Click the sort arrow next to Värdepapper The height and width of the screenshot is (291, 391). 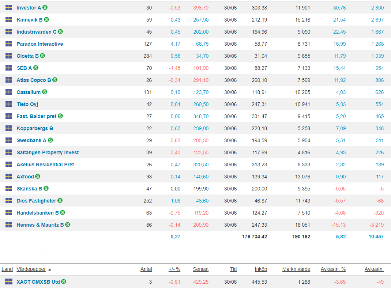[x=50, y=269]
